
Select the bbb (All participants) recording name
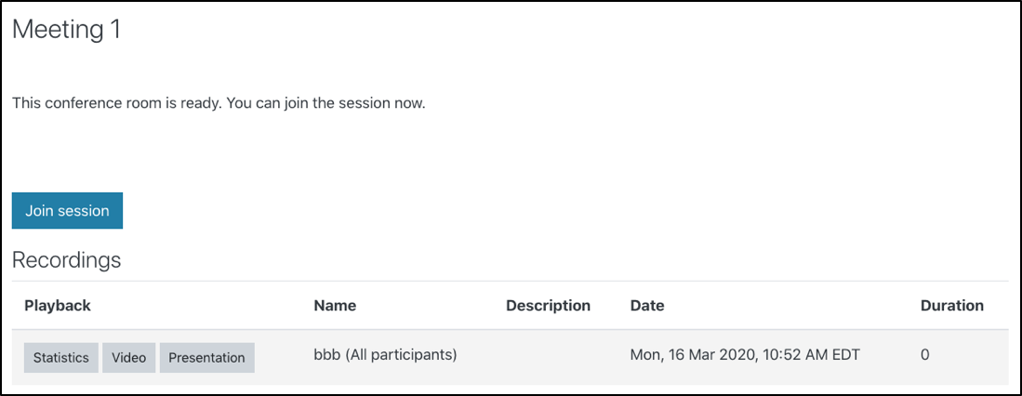click(x=385, y=354)
